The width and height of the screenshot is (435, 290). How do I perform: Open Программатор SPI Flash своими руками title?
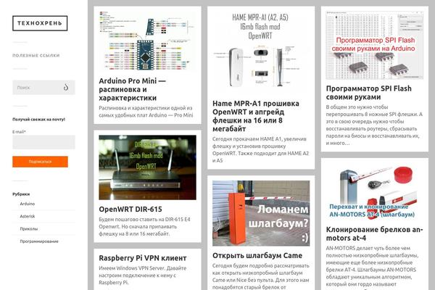coord(369,93)
